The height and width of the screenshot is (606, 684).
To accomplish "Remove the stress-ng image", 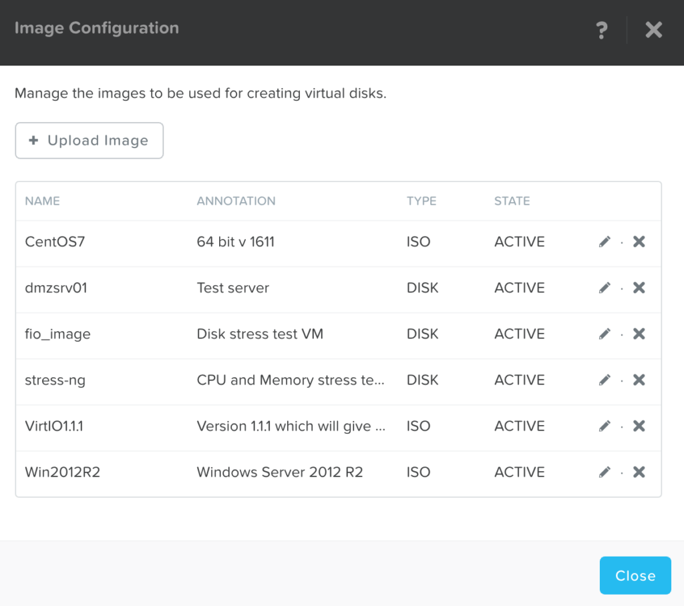I will pos(639,380).
